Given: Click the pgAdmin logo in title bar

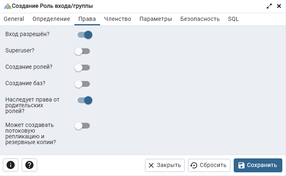Looking at the screenshot, I should coord(7,6).
